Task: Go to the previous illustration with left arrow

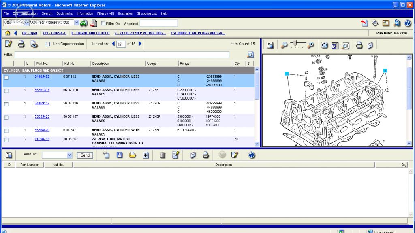Action: [113, 44]
